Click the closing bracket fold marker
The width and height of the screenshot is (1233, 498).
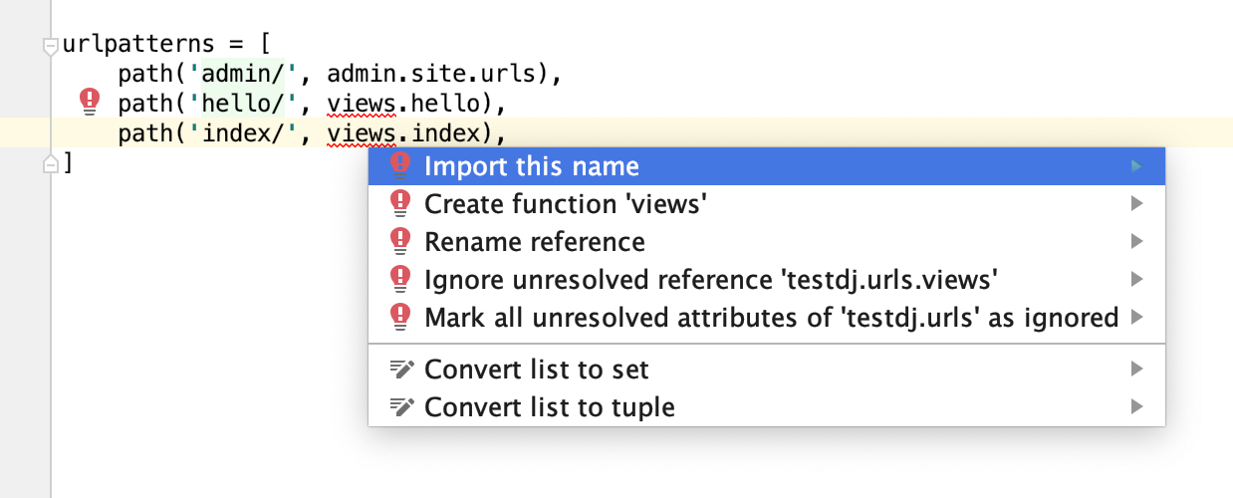coord(50,164)
